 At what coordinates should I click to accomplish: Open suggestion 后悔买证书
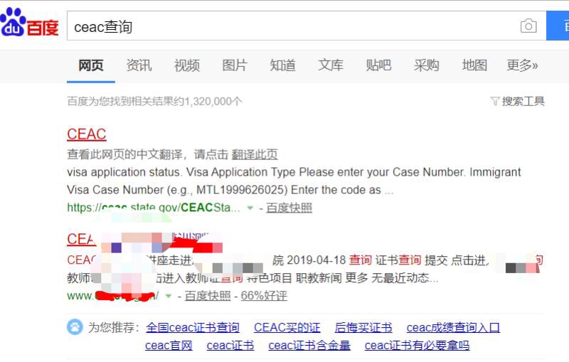click(363, 327)
